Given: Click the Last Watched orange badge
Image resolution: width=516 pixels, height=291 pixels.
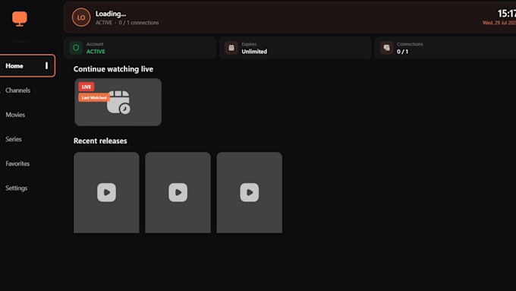Looking at the screenshot, I should [94, 97].
